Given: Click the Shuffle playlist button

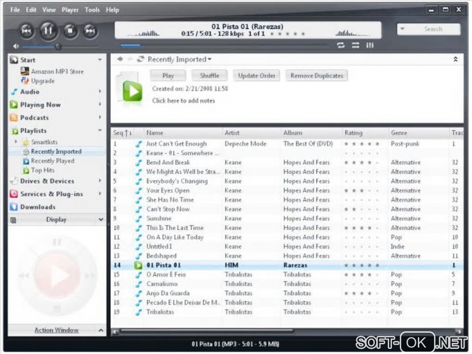Looking at the screenshot, I should coord(210,75).
